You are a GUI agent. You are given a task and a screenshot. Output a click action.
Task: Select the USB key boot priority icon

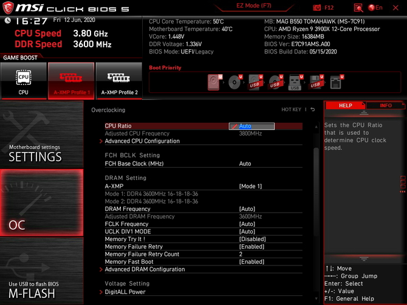pos(296,82)
